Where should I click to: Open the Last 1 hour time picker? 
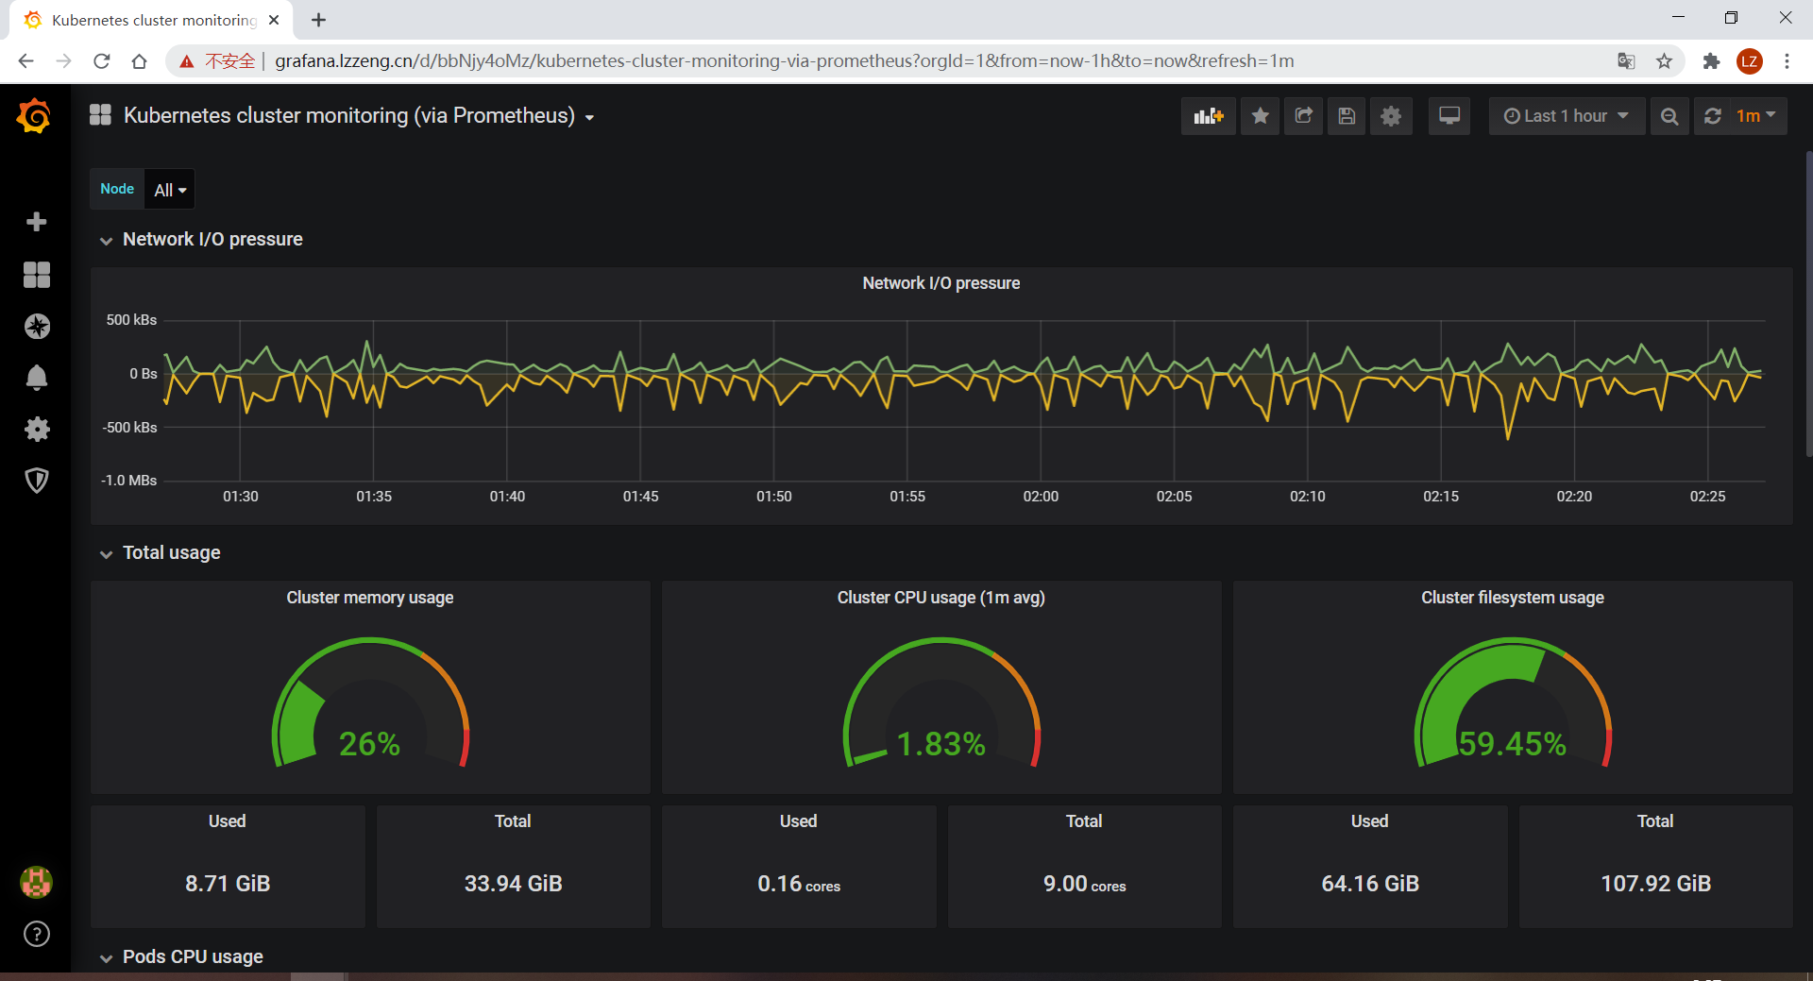(1567, 116)
